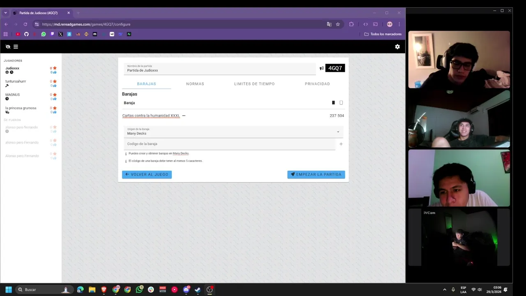Click megaphone invite icon beside 4GQ7
The image size is (526, 296).
[321, 68]
